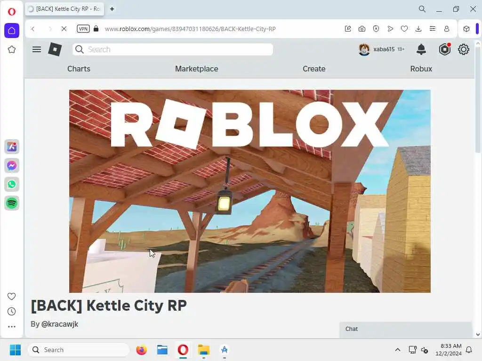Open Spotify in Opera sidebar
Viewport: 482px width, 361px height.
pos(12,203)
